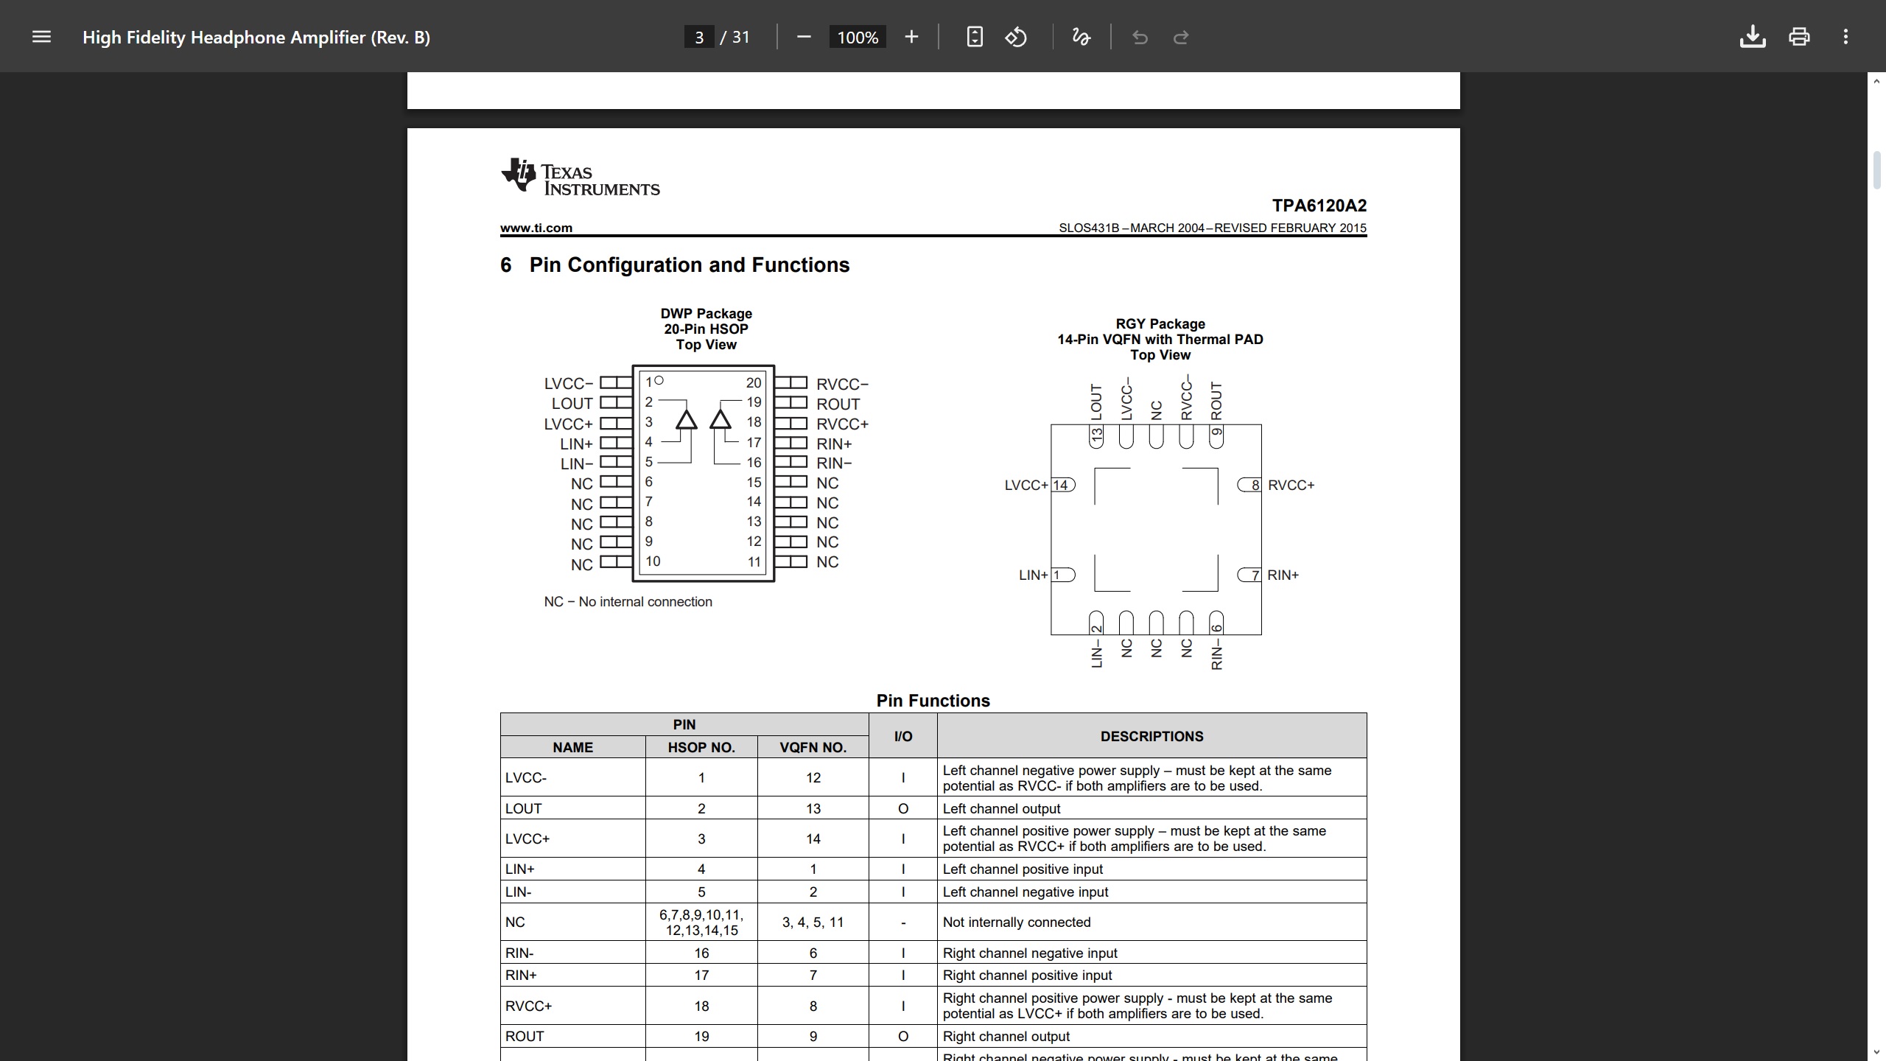Click the page number input field
Image resolution: width=1886 pixels, height=1061 pixels.
[x=699, y=37]
